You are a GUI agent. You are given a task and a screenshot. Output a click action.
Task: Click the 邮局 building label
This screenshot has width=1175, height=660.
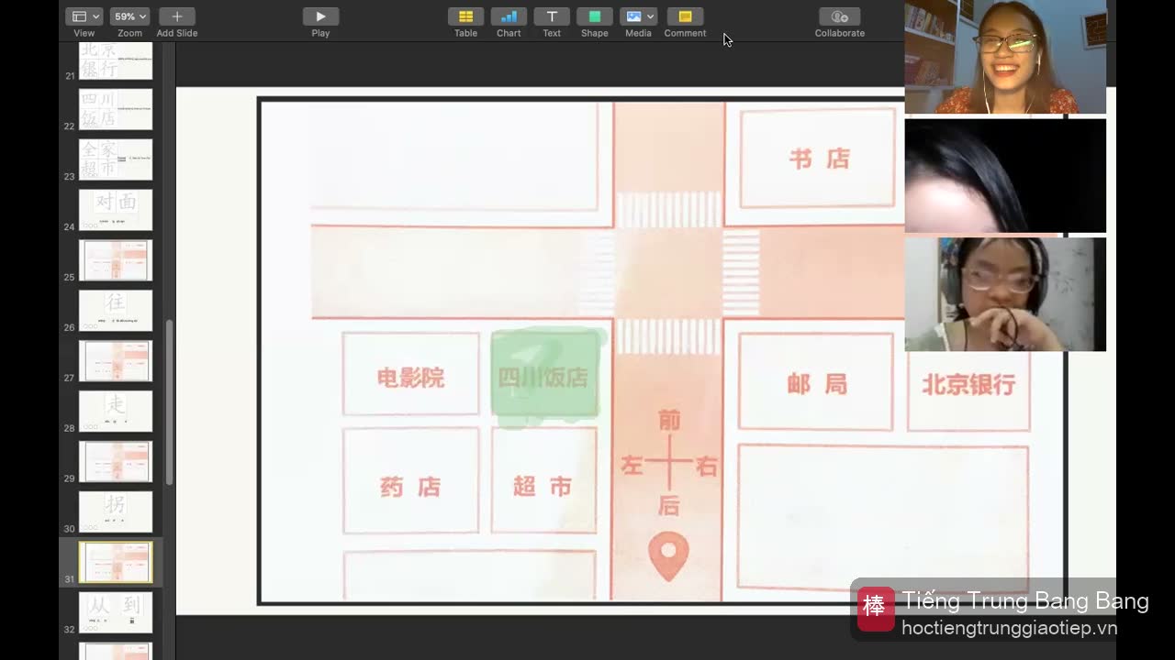click(817, 384)
